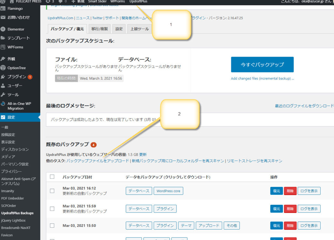
Task: Click 最近のログファイルをダウンロード link
Action: point(304,106)
